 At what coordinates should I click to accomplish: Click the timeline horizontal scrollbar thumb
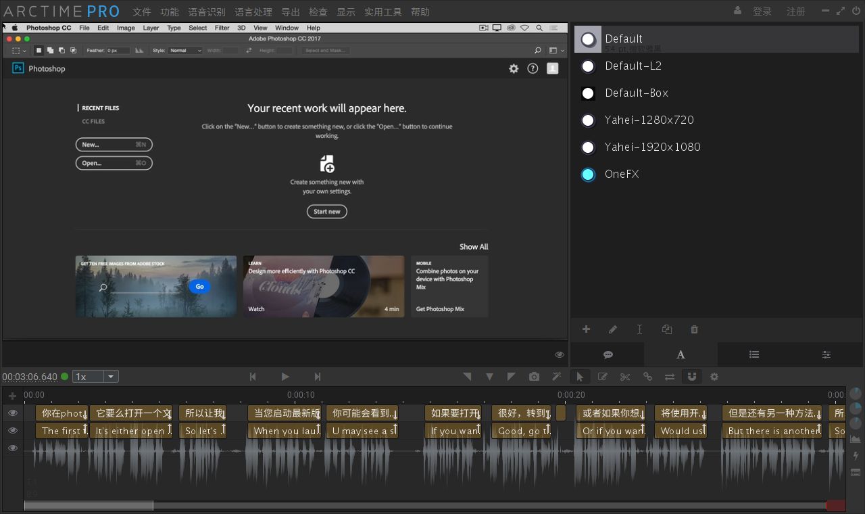(89, 505)
